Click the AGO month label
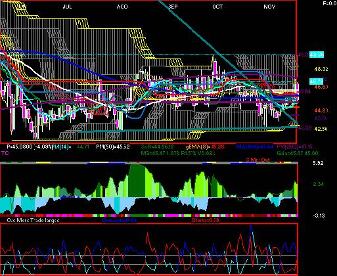The height and width of the screenshot is (276, 337). point(122,7)
